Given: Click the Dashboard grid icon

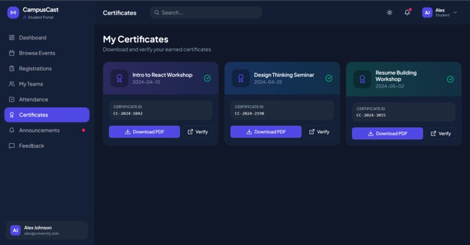Looking at the screenshot, I should pos(12,37).
